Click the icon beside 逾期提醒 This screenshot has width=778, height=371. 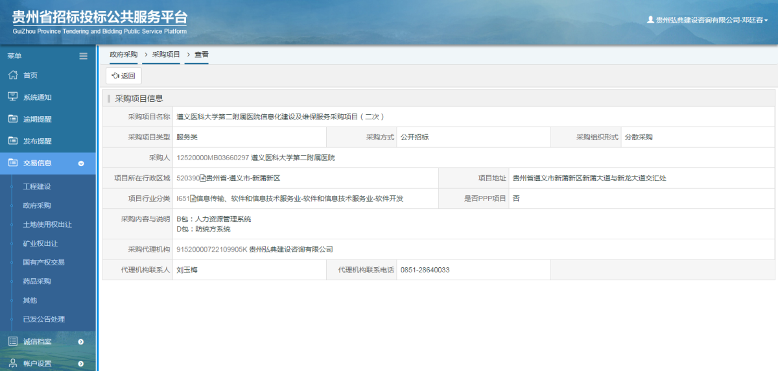12,119
